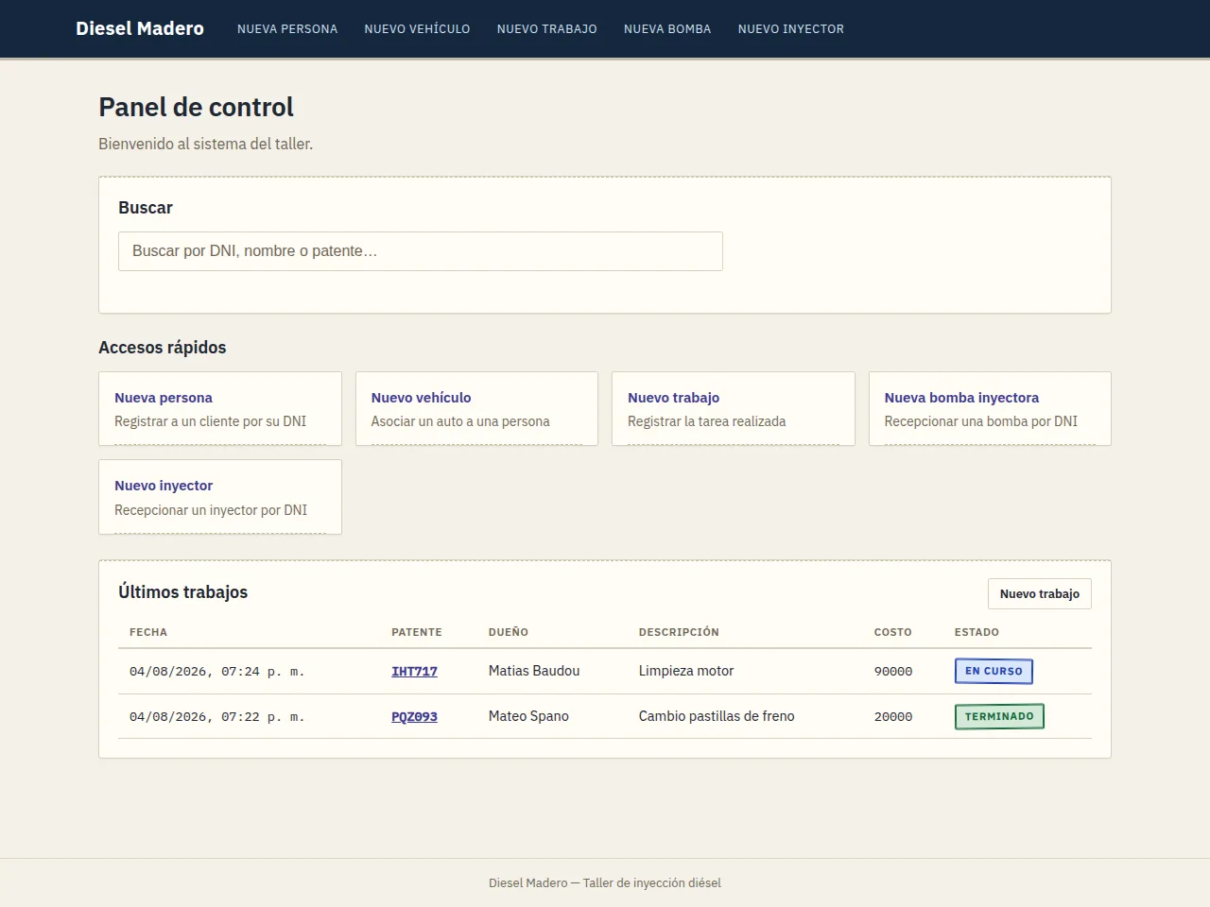
Task: Click the description Limpieza motor
Action: (x=686, y=671)
